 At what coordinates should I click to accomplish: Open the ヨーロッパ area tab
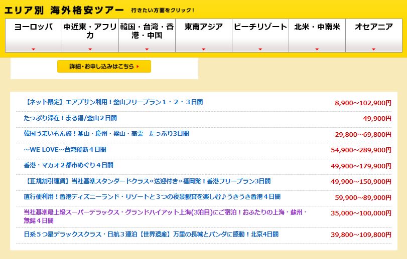tap(33, 28)
